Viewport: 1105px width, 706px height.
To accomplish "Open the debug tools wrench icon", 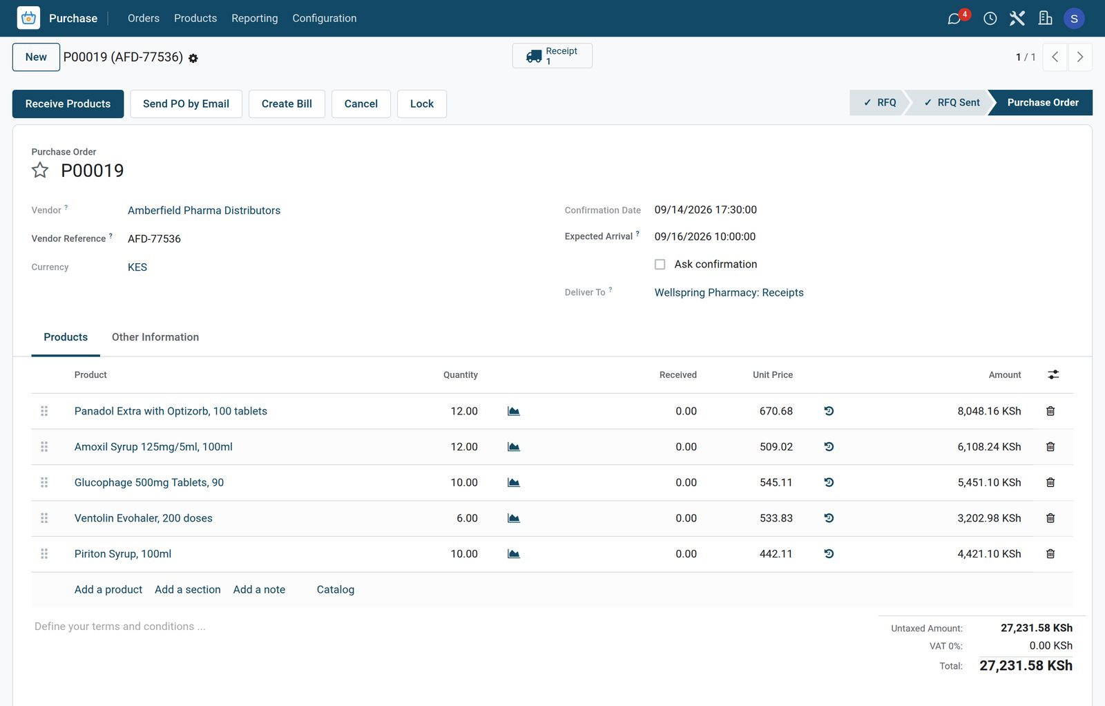I will [1017, 19].
